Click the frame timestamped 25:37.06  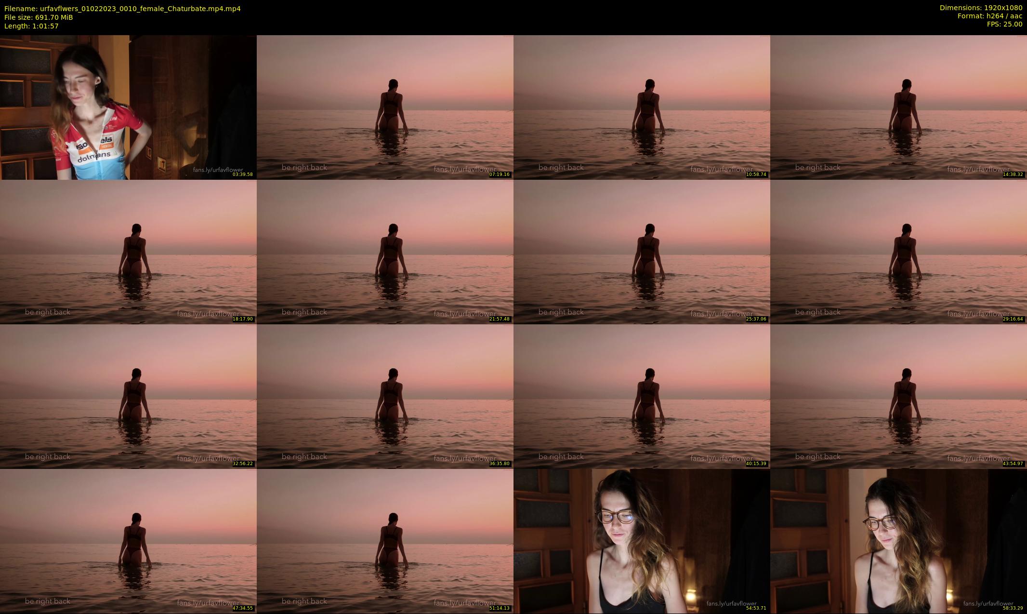[642, 252]
